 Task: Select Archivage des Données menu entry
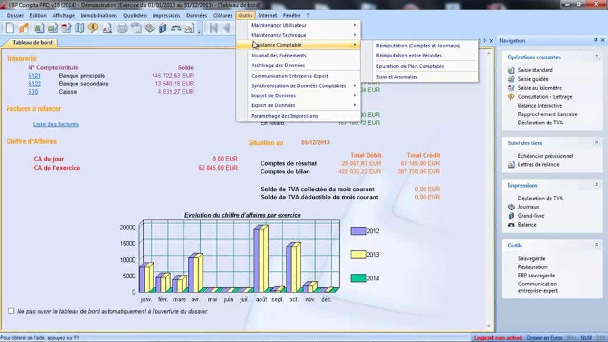coord(278,66)
